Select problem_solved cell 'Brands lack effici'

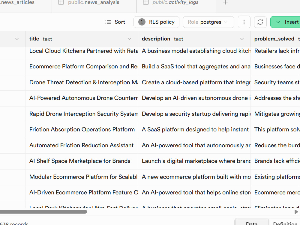(275, 161)
